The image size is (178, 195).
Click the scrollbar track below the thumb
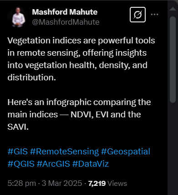pos(173,148)
